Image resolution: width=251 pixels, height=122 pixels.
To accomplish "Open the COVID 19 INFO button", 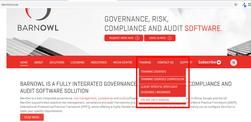I will pos(160,38).
